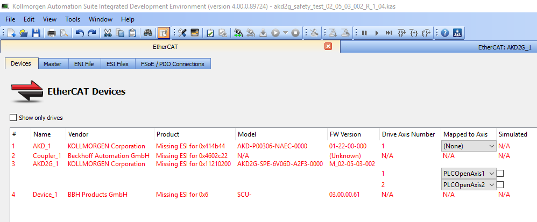Screen dimensions: 537x222
Task: Click firmware version 03.00.00.61 cell
Action: (344, 195)
